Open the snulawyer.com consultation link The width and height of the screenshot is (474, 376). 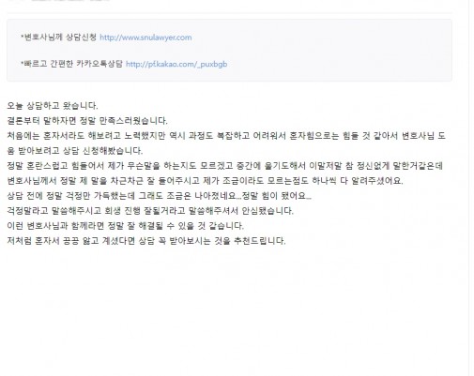[145, 38]
